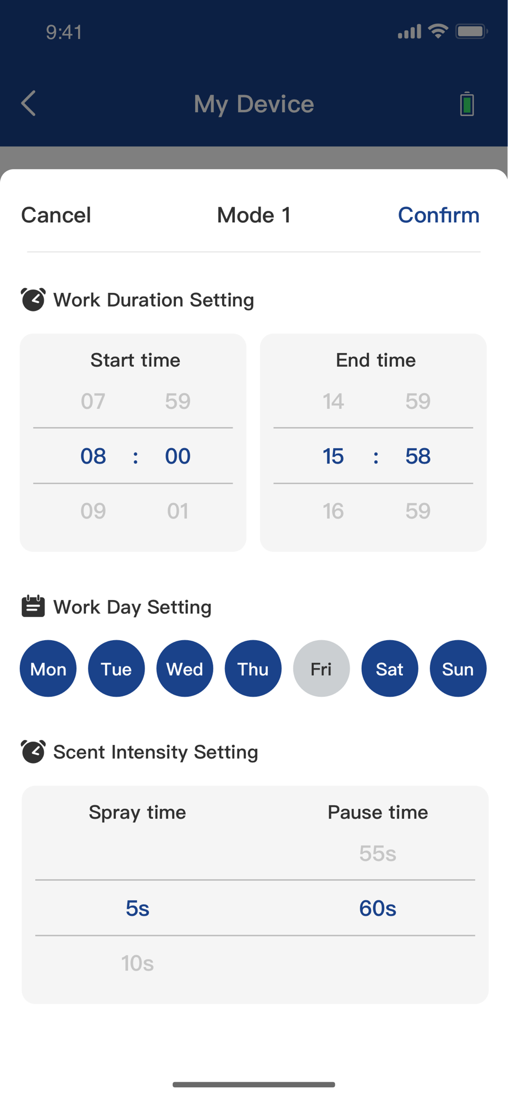The image size is (508, 1101).
Task: Choose 10s spray time option
Action: click(x=137, y=963)
